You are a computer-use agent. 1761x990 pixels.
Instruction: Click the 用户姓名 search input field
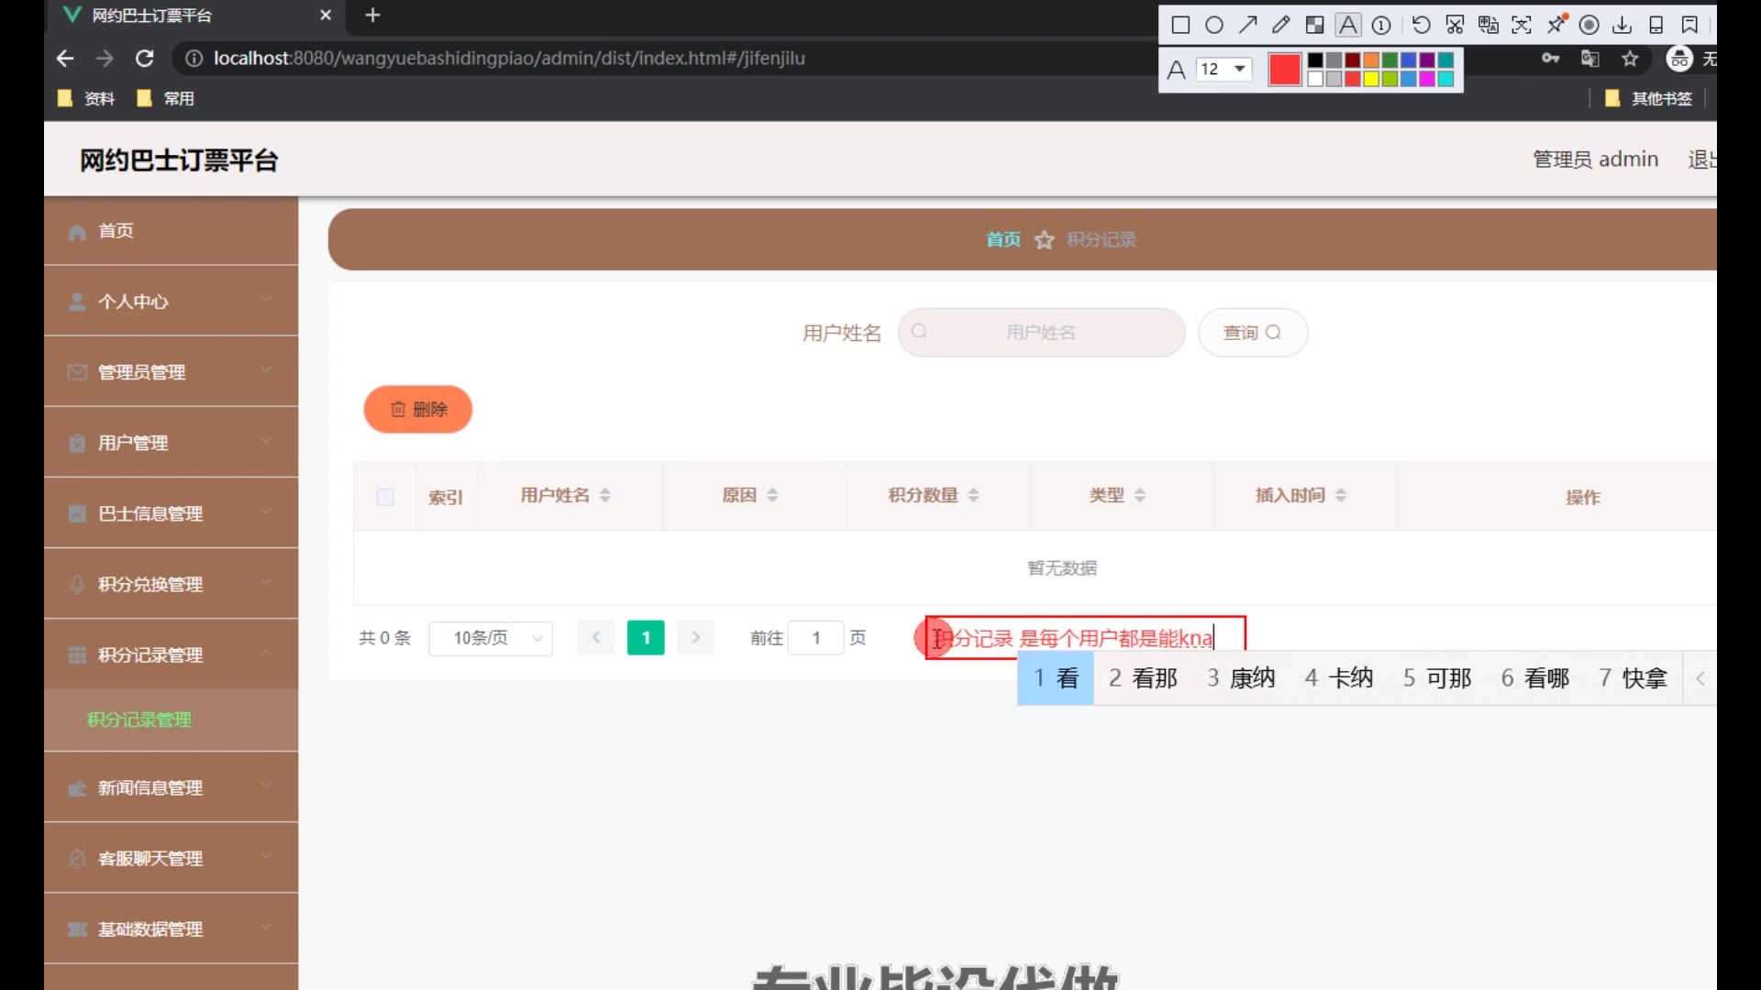1041,333
